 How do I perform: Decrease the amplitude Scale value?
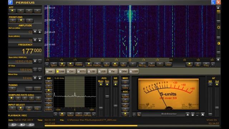click(x=35, y=40)
